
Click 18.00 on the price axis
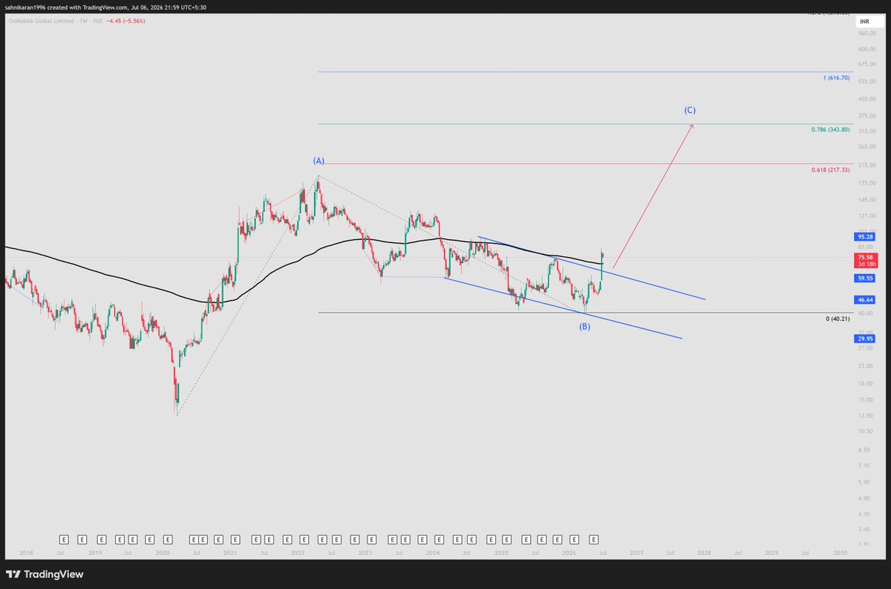[x=864, y=383]
